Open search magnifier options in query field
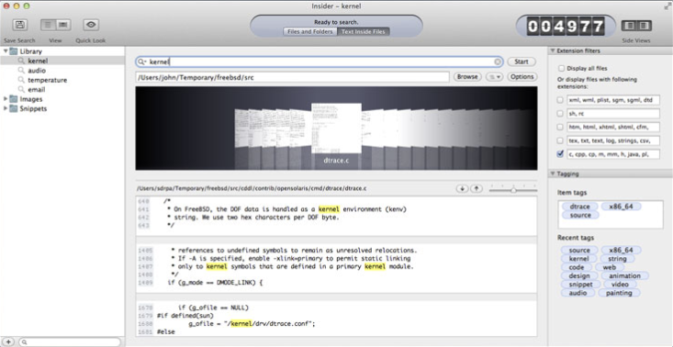This screenshot has width=673, height=347. click(141, 62)
